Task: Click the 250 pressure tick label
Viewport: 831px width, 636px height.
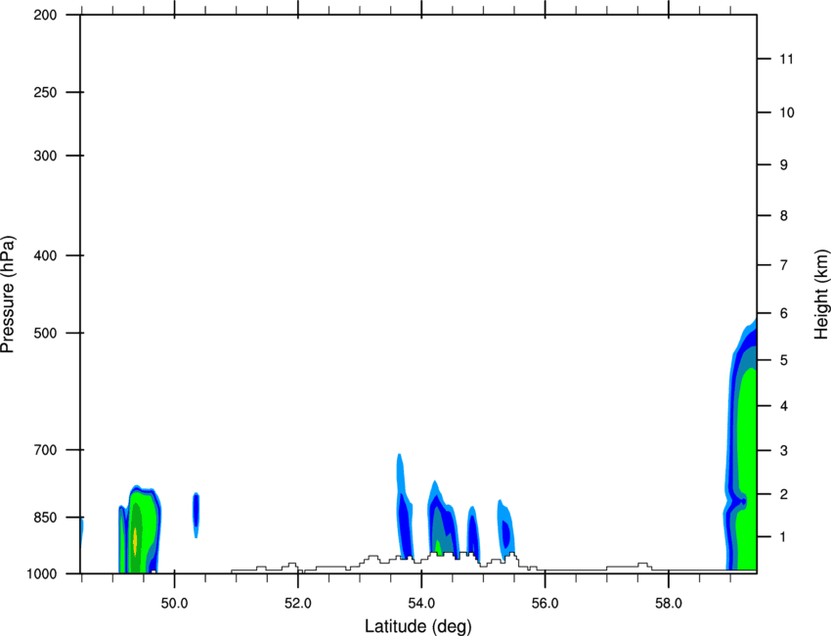Action: coord(45,92)
